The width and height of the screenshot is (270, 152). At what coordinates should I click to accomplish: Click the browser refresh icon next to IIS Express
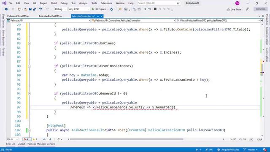(x=111, y=9)
